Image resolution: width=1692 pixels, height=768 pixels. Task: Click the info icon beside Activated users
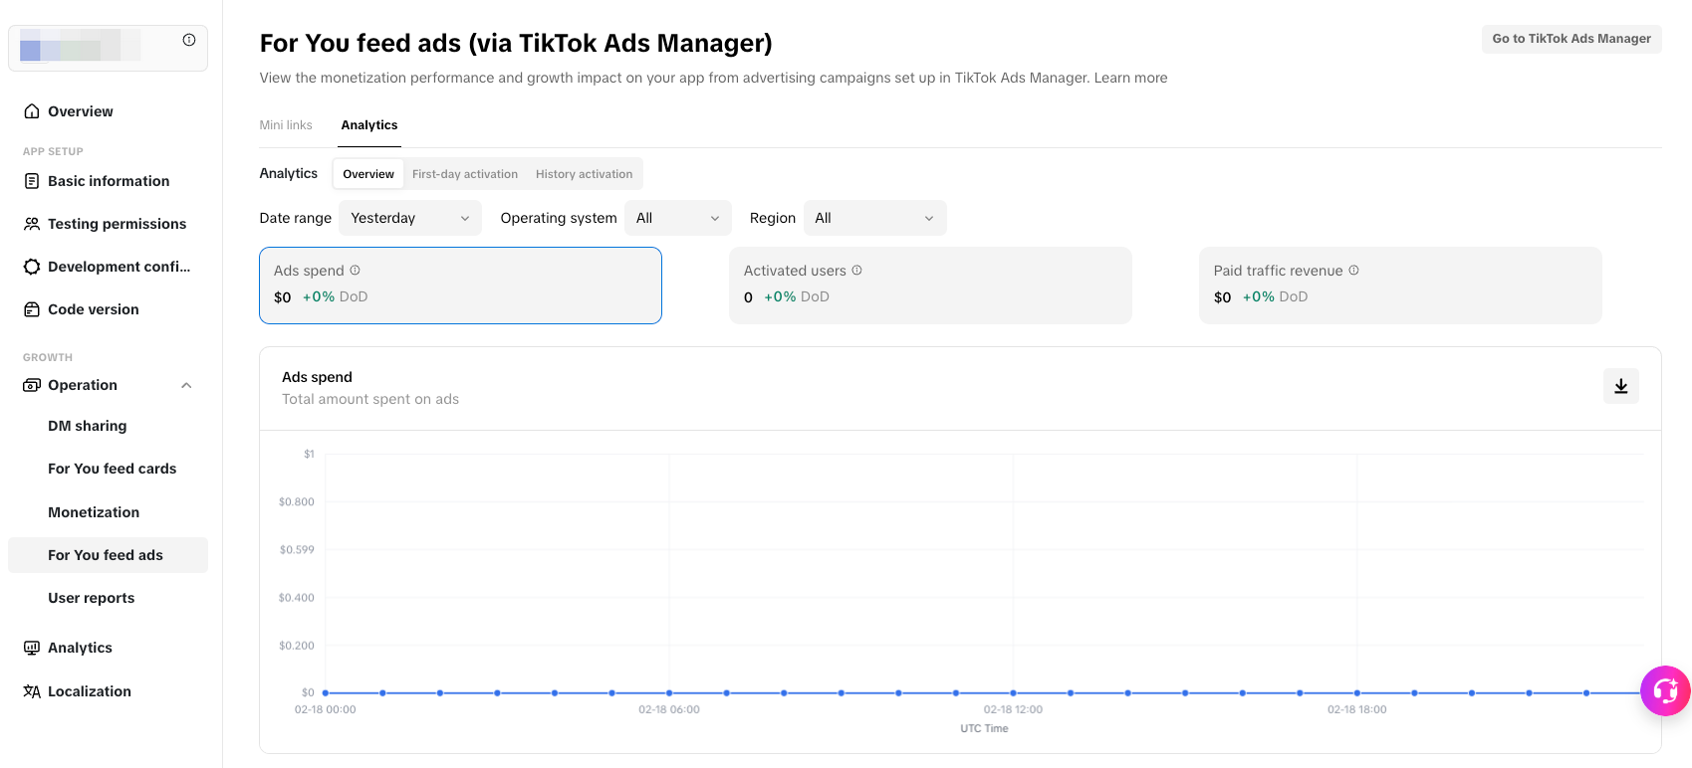click(x=856, y=271)
